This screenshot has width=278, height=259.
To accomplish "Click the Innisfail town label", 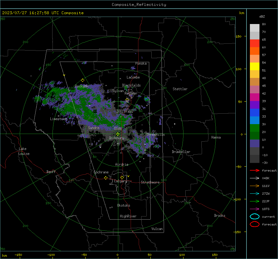I will (x=124, y=111).
